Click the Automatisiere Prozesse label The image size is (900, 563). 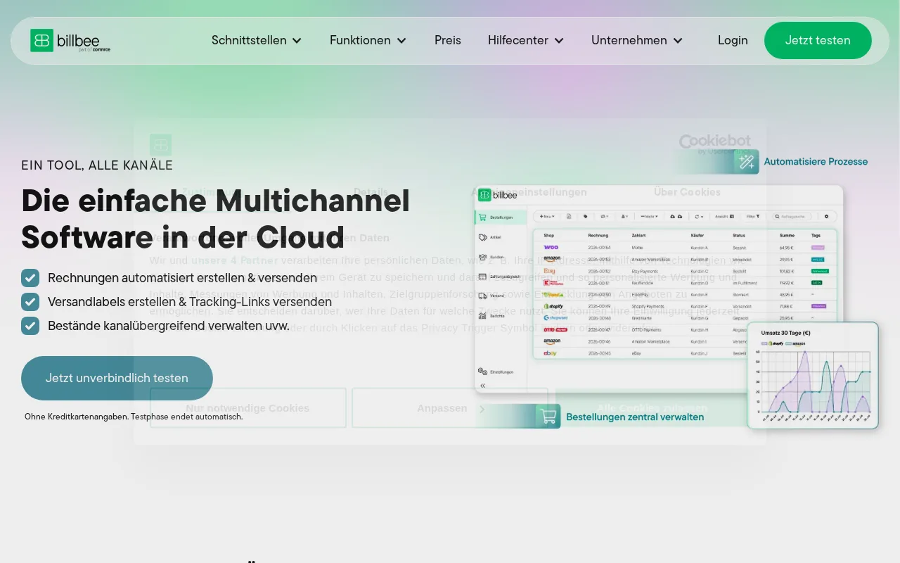click(816, 162)
